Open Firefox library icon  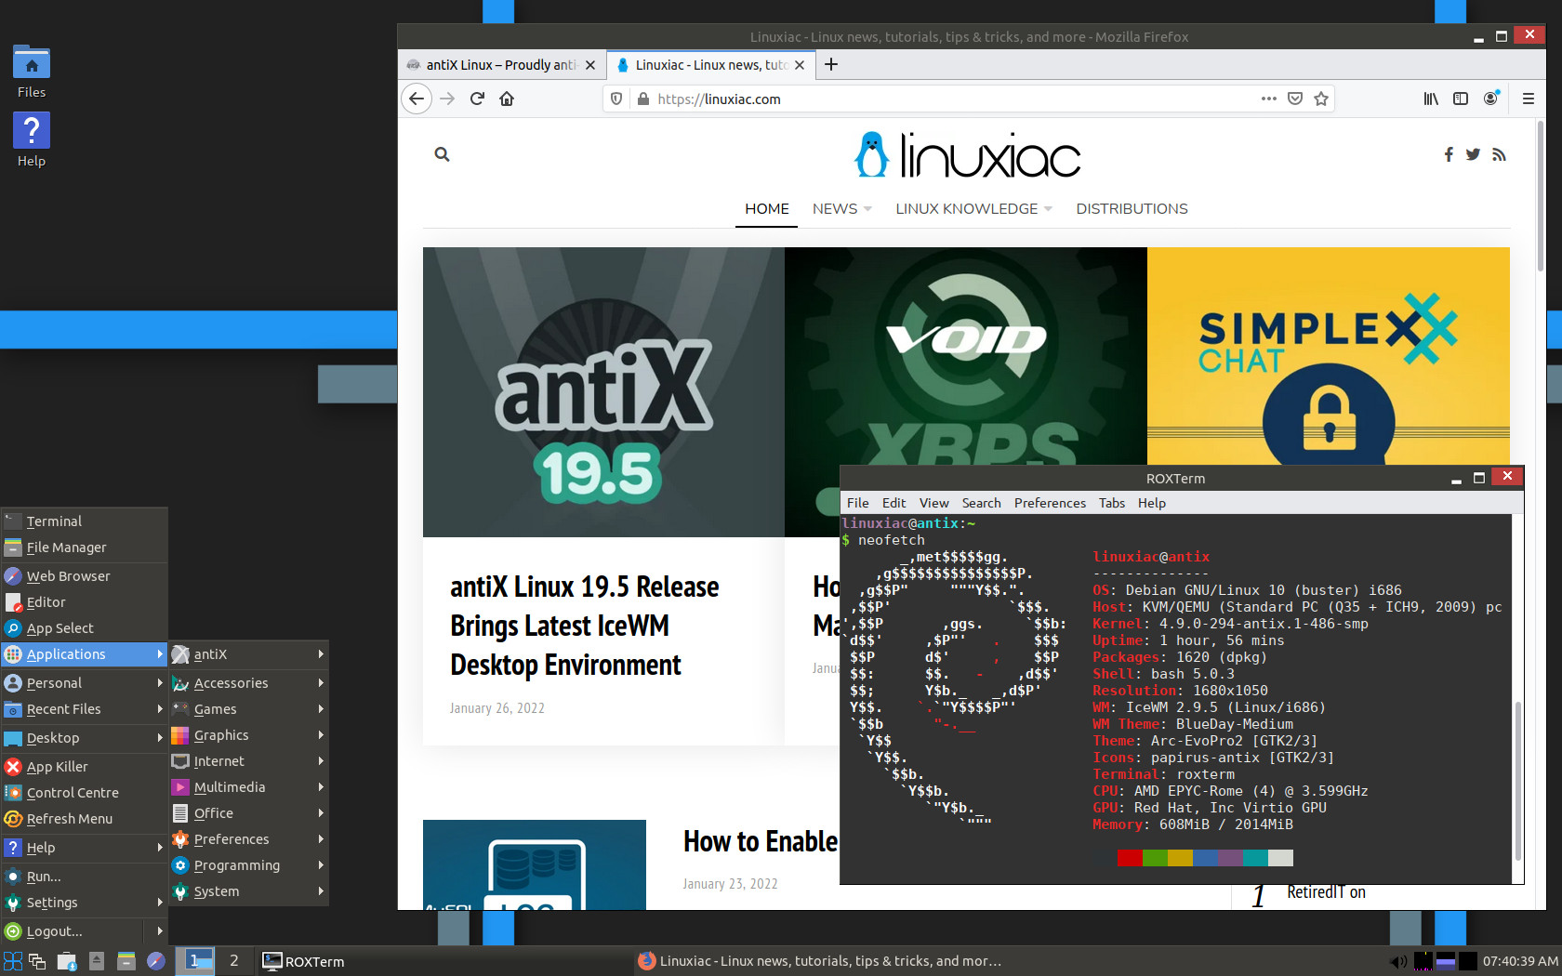click(x=1431, y=99)
